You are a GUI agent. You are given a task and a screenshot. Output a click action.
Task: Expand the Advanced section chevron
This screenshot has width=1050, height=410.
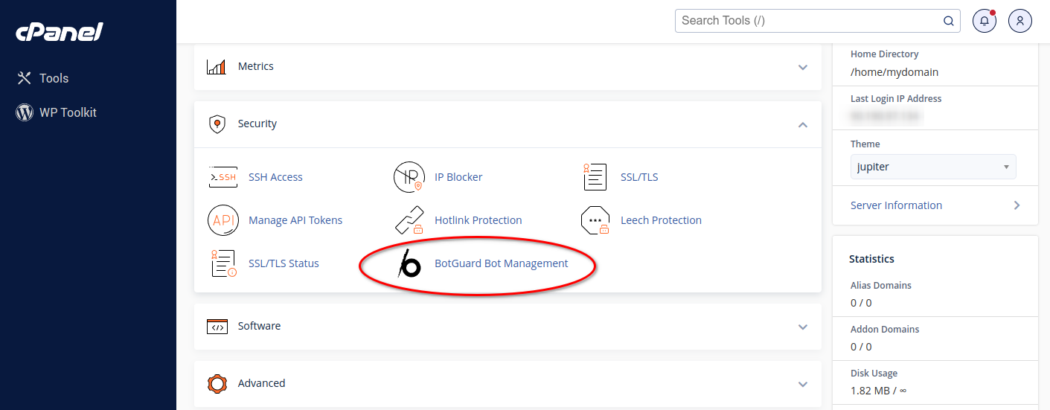point(803,384)
